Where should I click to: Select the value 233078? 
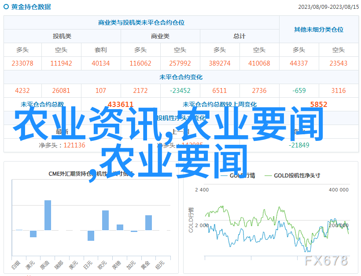tap(22, 63)
